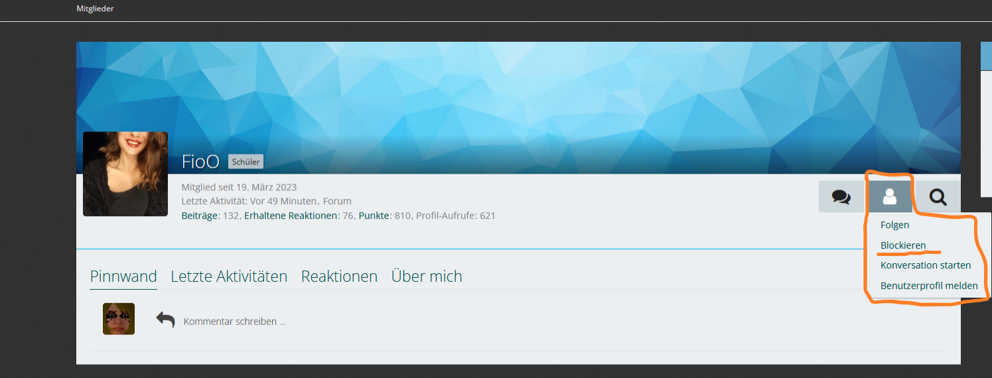Open the Mitglieder navigation link
This screenshot has width=992, height=378.
click(95, 9)
